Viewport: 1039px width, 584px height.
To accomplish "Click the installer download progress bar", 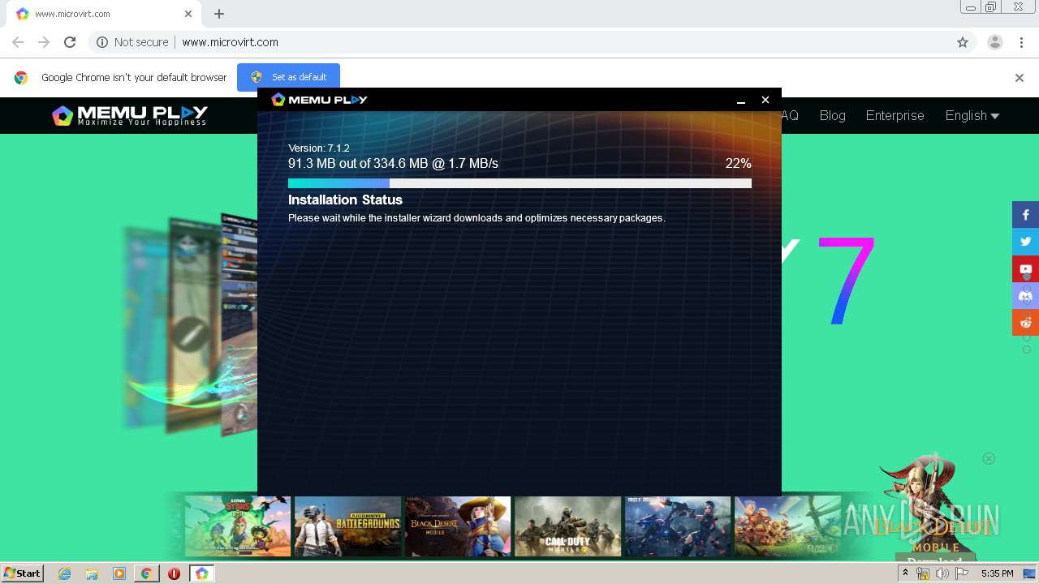I will tap(519, 183).
